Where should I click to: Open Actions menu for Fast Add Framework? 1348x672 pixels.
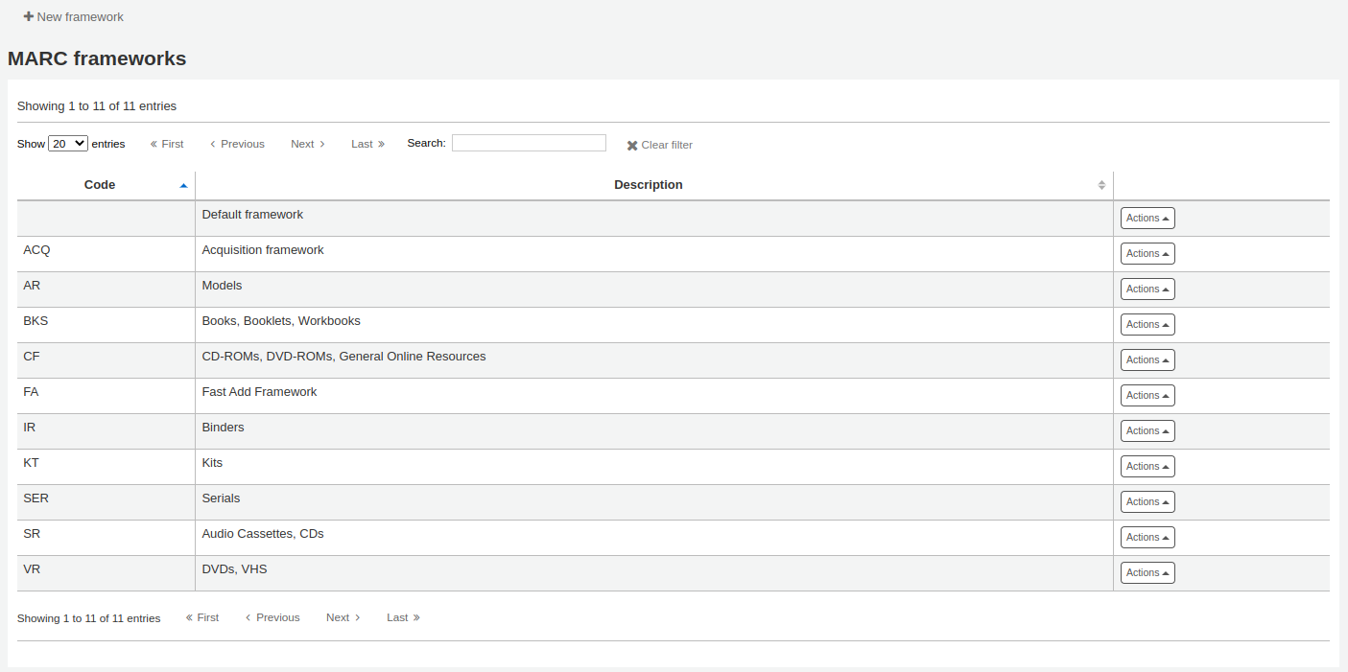coord(1147,396)
